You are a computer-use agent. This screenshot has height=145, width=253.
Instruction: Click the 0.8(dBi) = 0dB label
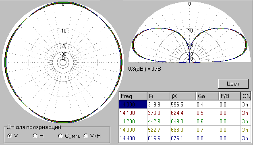[x=145, y=69]
